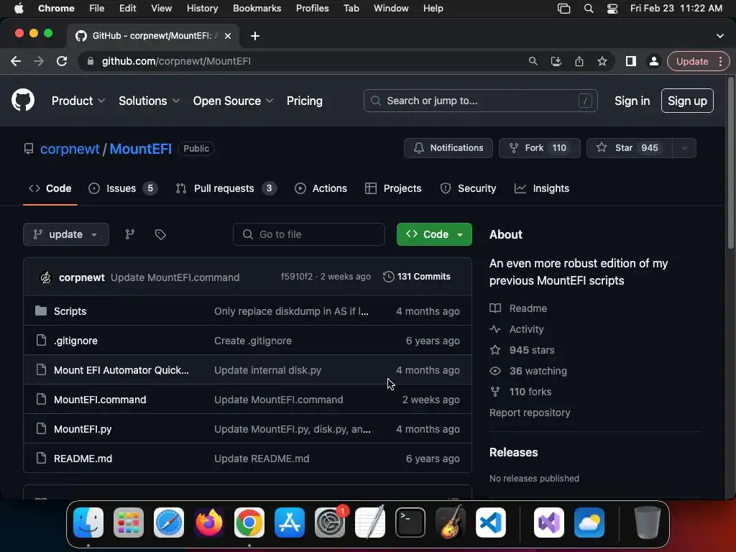This screenshot has width=736, height=552.
Task: Open the green Code dropdown
Action: tap(434, 234)
